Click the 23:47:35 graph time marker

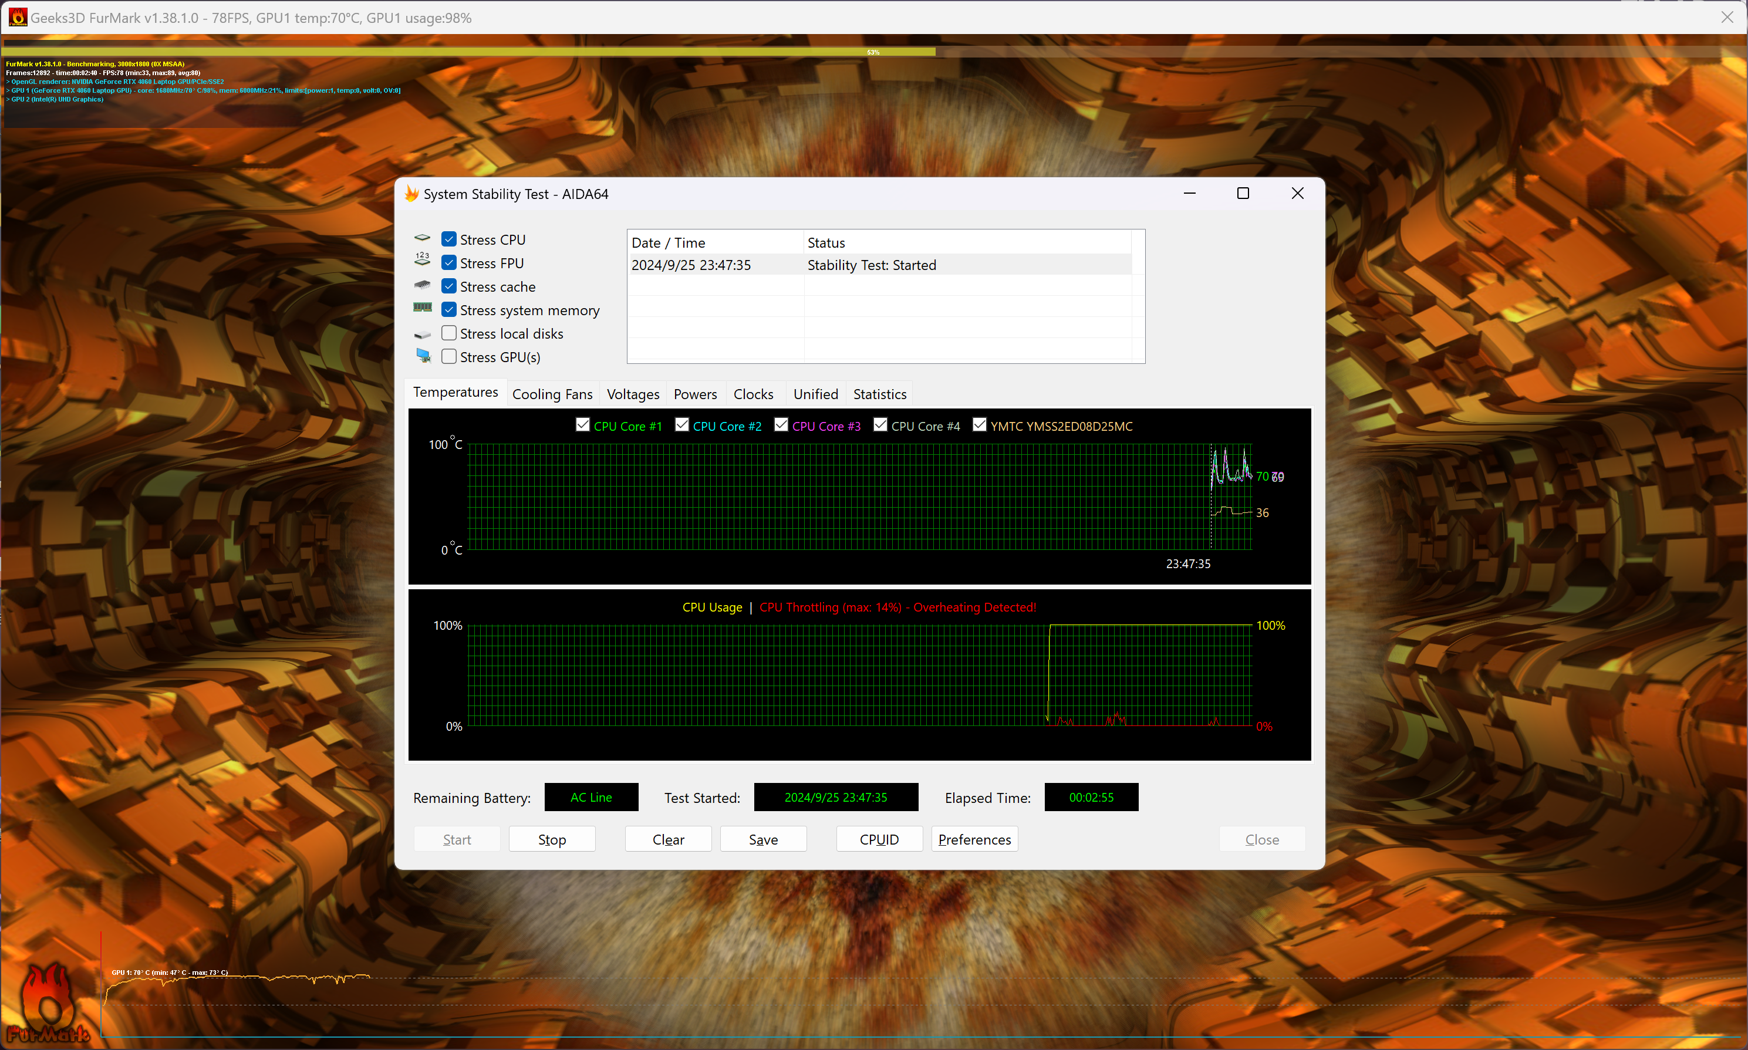tap(1187, 563)
